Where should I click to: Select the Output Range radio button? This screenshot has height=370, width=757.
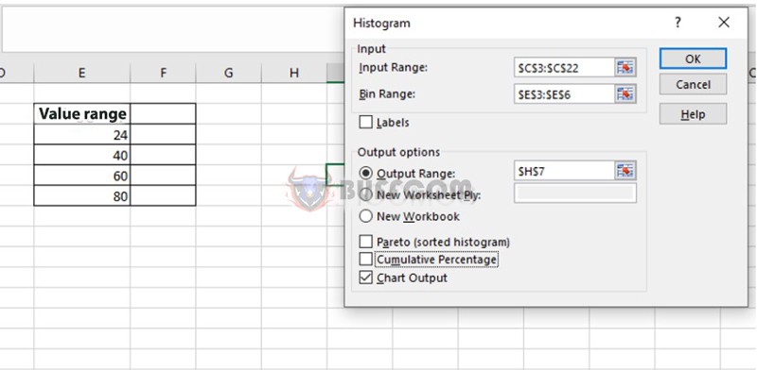(366, 173)
